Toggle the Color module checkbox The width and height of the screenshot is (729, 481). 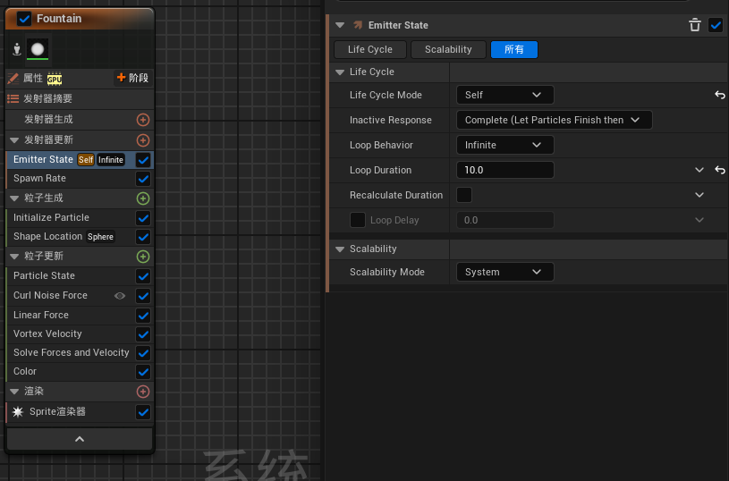(143, 372)
